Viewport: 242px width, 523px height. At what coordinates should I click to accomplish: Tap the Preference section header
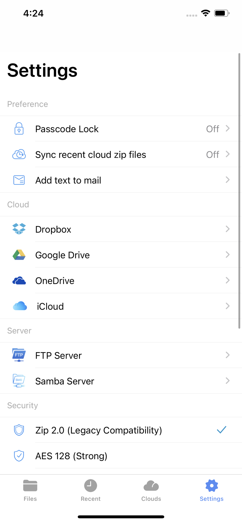click(x=27, y=104)
